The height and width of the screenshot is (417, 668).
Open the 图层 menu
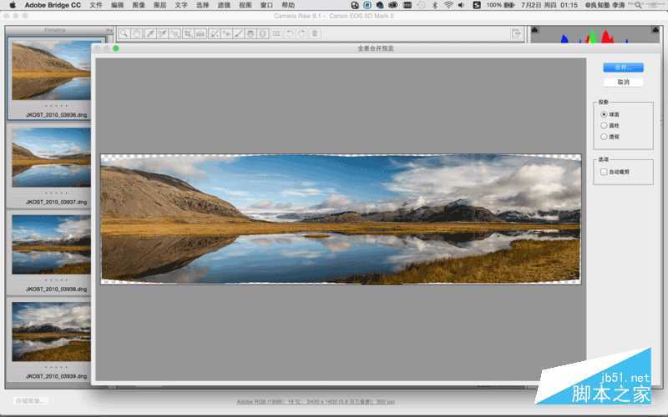pos(159,5)
